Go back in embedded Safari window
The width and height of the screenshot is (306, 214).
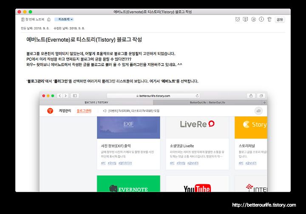pyautogui.click(x=60, y=96)
